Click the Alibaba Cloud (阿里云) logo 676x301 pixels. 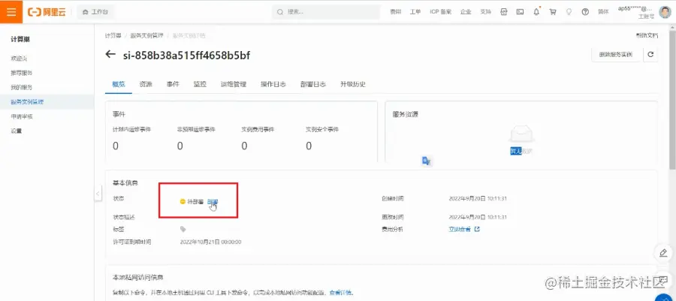pyautogui.click(x=47, y=12)
